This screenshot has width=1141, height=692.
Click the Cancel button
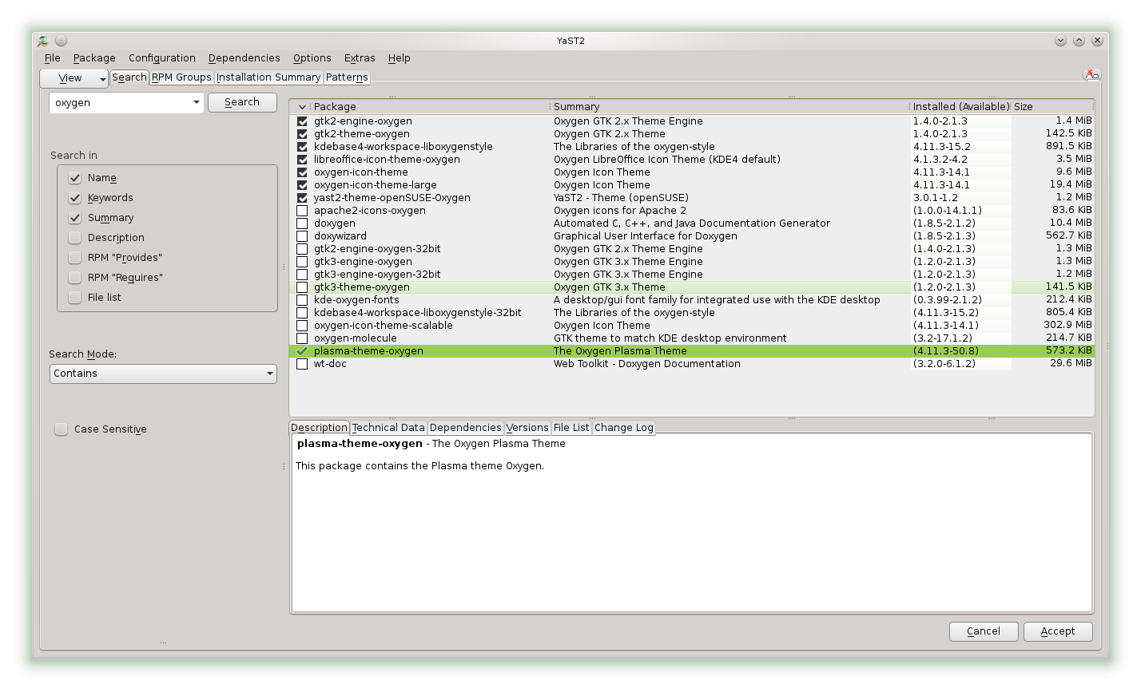click(x=984, y=631)
